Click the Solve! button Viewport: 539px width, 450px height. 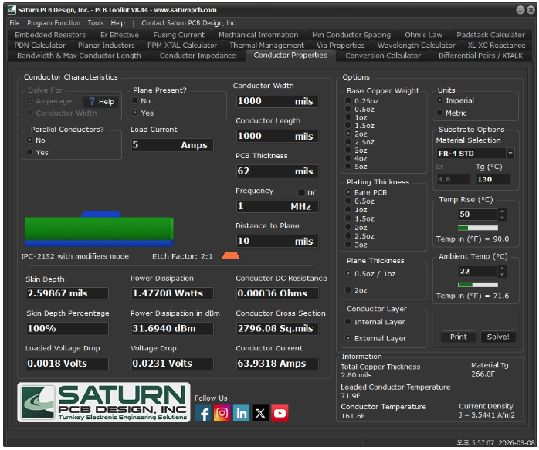498,337
